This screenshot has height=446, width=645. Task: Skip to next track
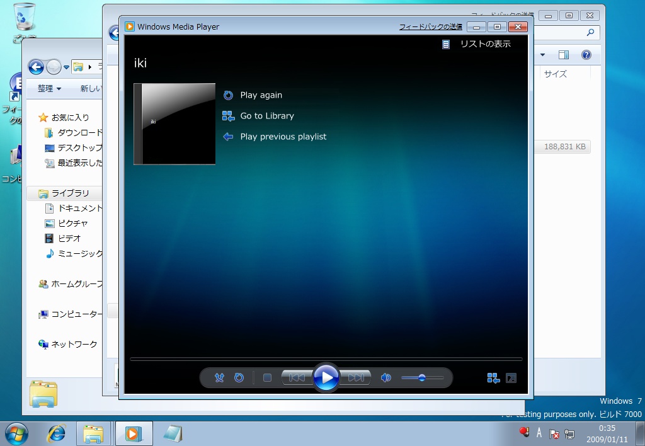point(356,378)
